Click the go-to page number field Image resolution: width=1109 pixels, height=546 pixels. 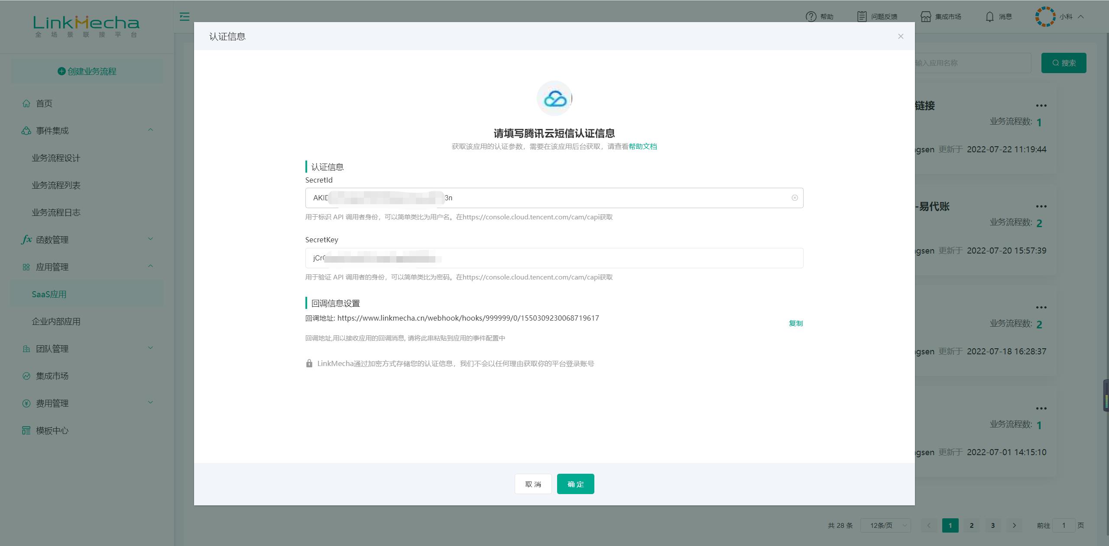pos(1064,525)
